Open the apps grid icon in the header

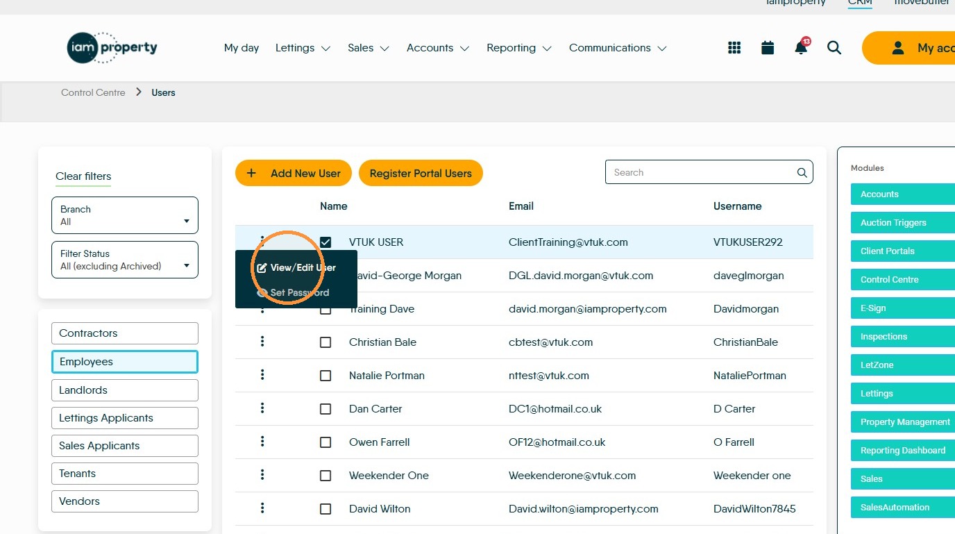[734, 48]
